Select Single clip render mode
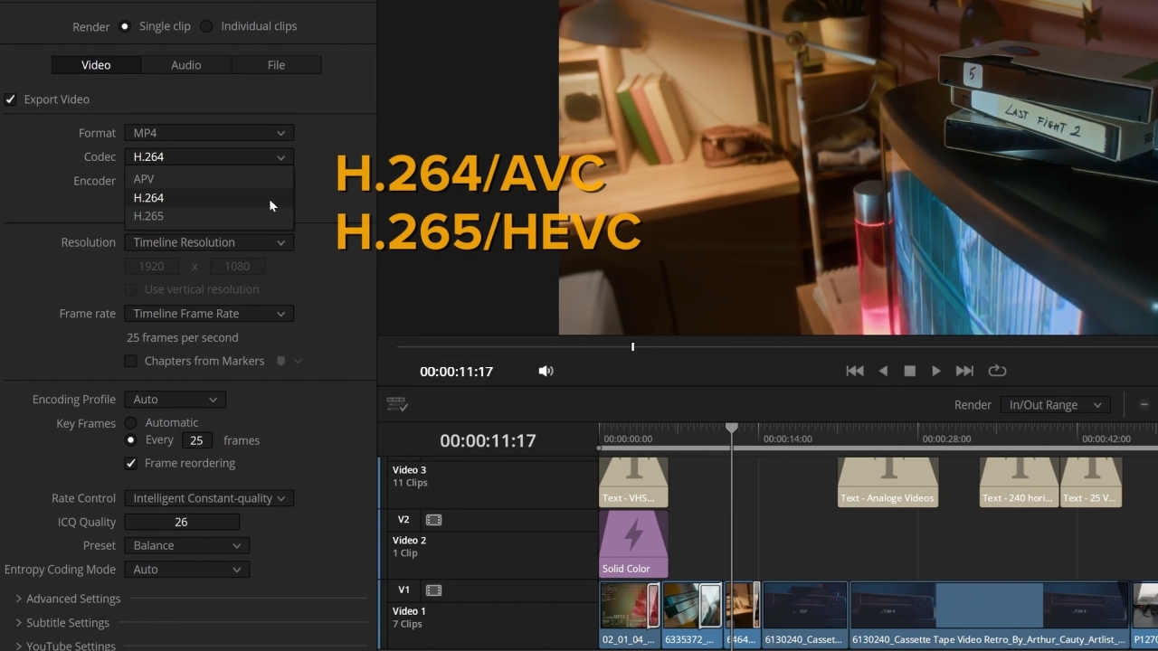Viewport: 1158px width, 651px height. click(125, 26)
